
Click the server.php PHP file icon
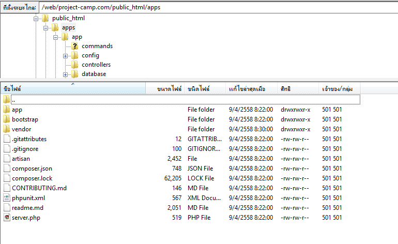click(7, 218)
